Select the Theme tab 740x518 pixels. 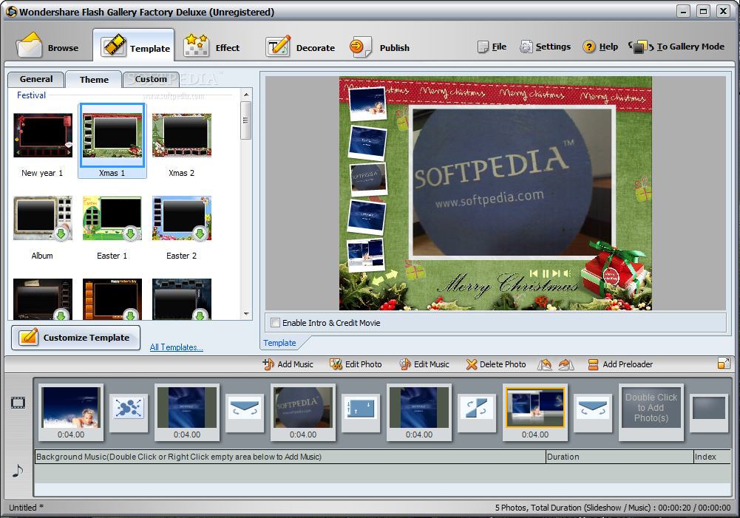tap(94, 80)
